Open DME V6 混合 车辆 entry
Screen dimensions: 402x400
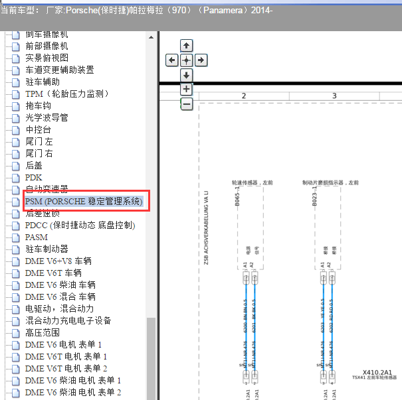[x=60, y=297]
